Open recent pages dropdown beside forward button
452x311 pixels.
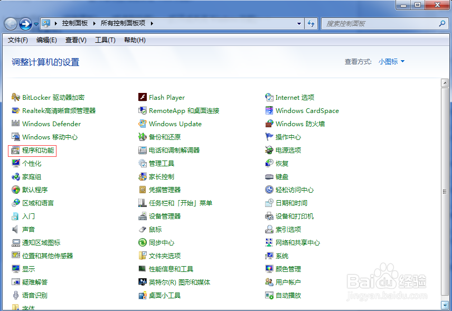point(36,24)
